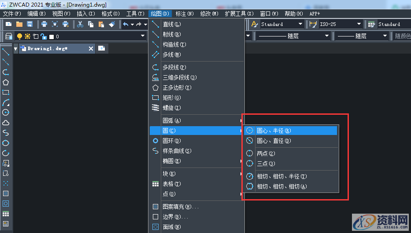Select the Polygon tool in left toolbar

click(x=6, y=82)
